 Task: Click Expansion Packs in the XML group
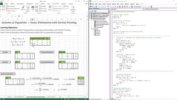coord(57,9)
